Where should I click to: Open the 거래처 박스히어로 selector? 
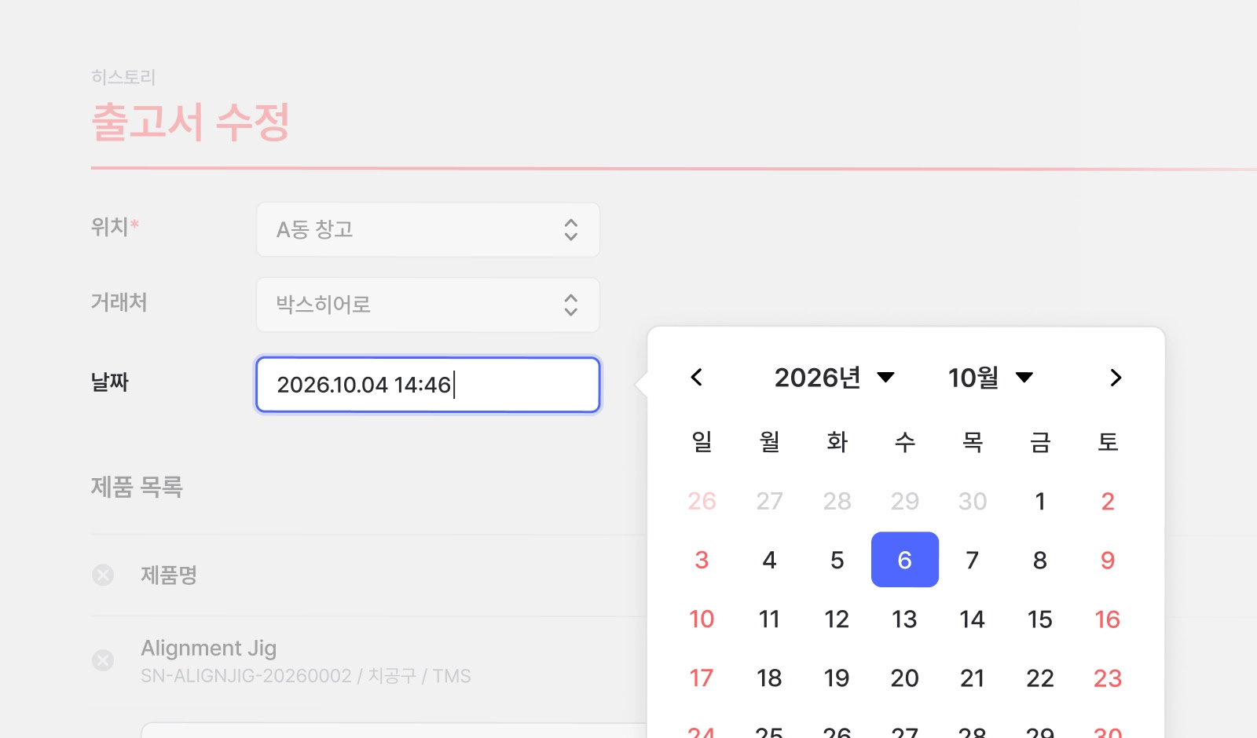428,305
